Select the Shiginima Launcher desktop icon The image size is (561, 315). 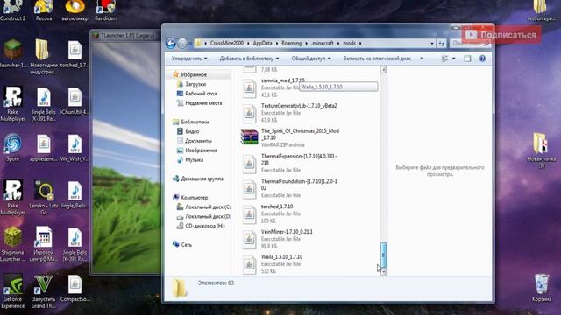coord(12,245)
